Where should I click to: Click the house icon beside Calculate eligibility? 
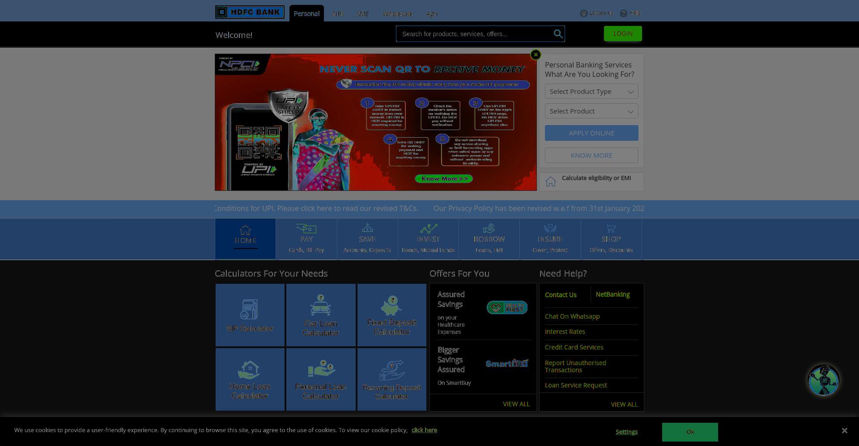pos(551,181)
